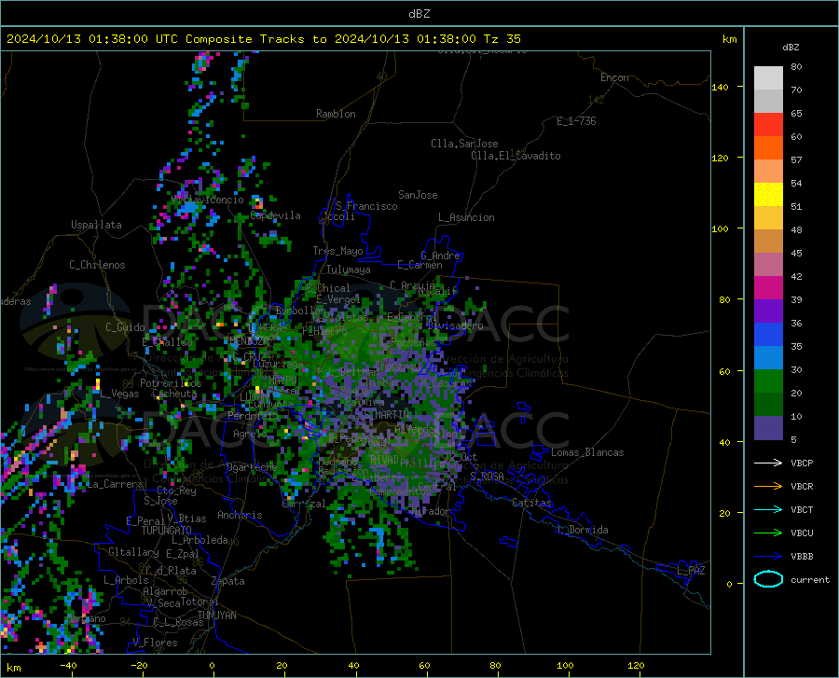Screen dimensions: 839x678
Task: Click the 'Gltallary' map label
Action: [x=133, y=552]
